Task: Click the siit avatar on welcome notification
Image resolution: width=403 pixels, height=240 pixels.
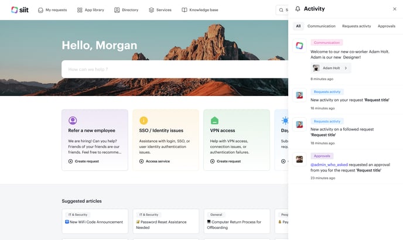Action: click(299, 46)
